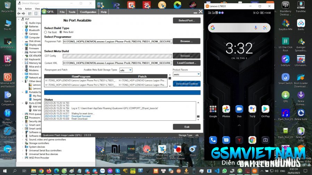Screen dimensions: 312x175
Task: Collapse the Ports (COM) node
Action: click(23, 103)
